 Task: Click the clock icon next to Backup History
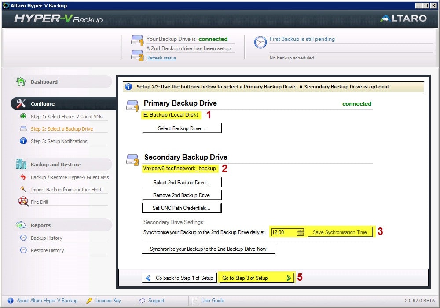(x=23, y=238)
